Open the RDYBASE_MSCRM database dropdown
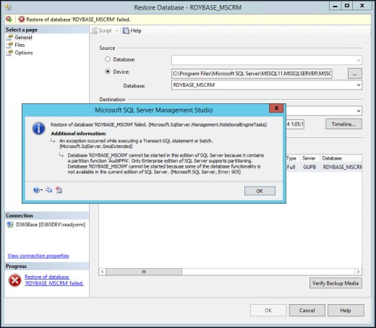 267,85
